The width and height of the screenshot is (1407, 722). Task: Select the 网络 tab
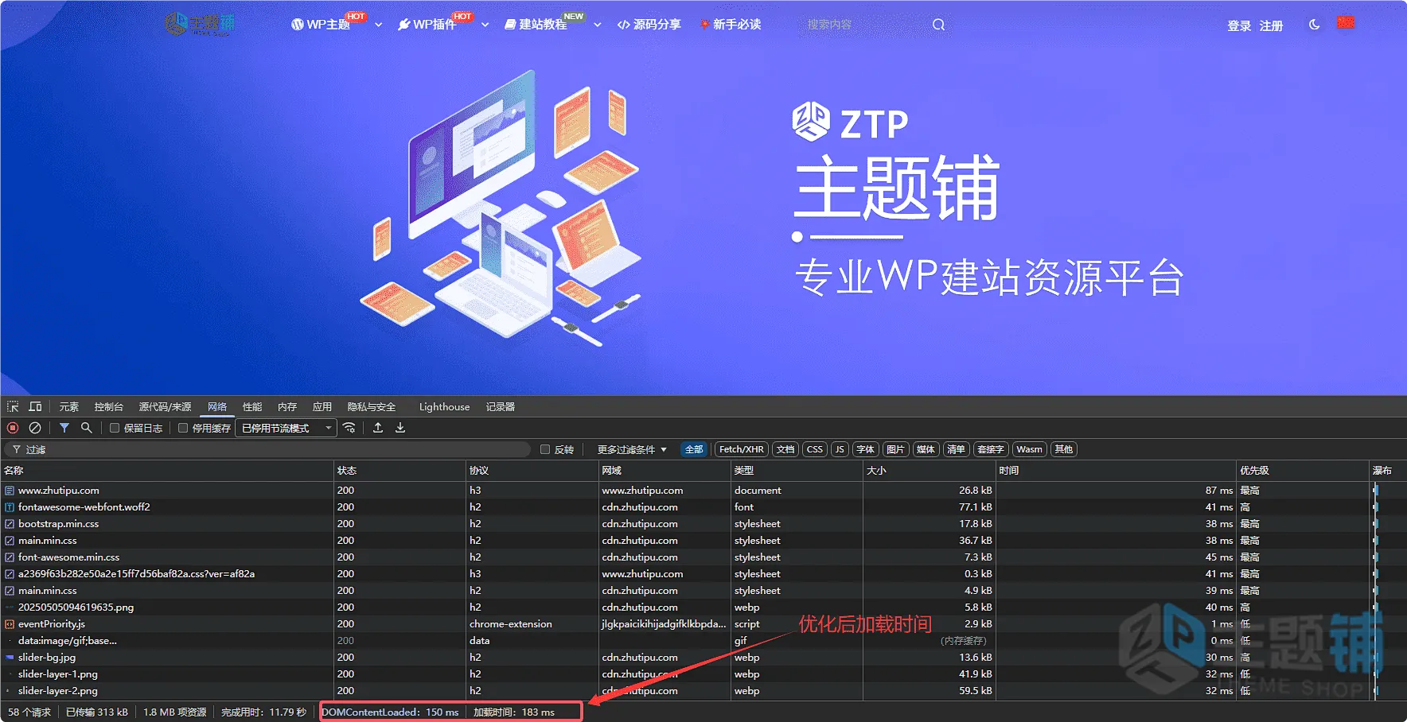point(217,406)
